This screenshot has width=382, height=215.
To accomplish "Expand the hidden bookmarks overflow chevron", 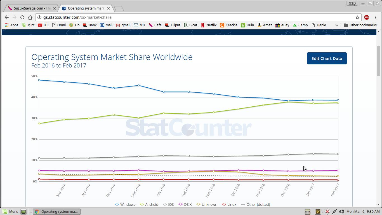I will click(x=336, y=25).
